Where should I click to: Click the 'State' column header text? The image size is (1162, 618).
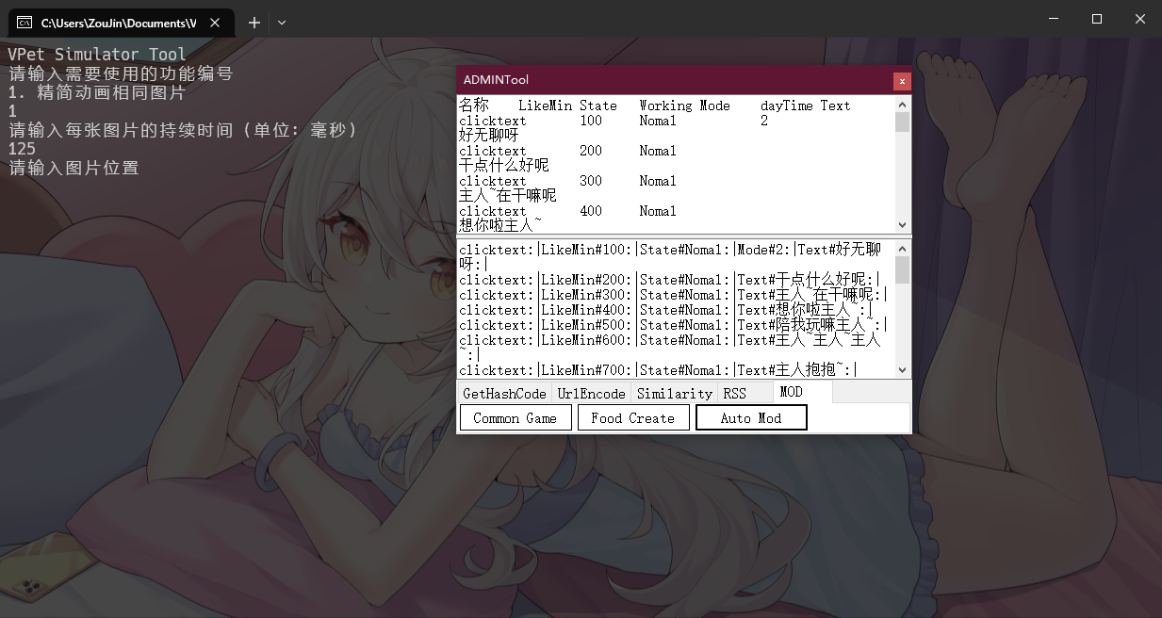coord(598,106)
